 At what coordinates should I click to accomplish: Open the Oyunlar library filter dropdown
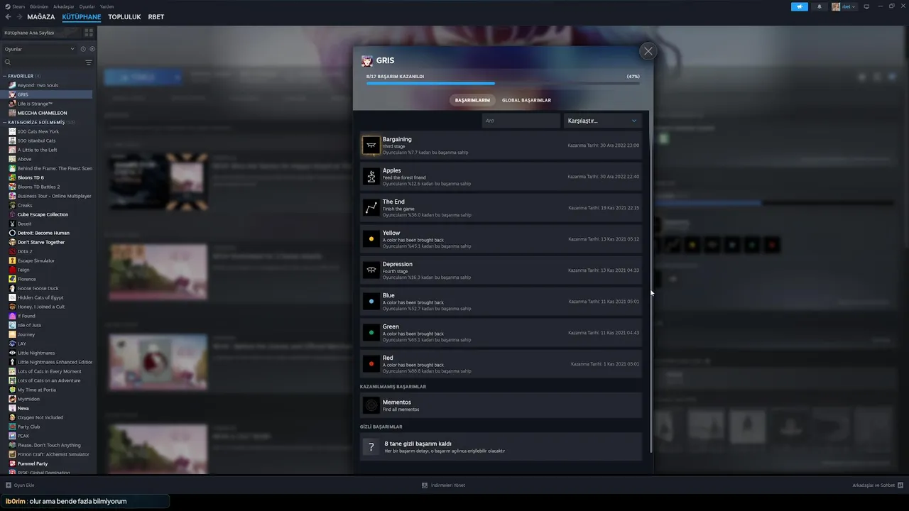point(40,49)
